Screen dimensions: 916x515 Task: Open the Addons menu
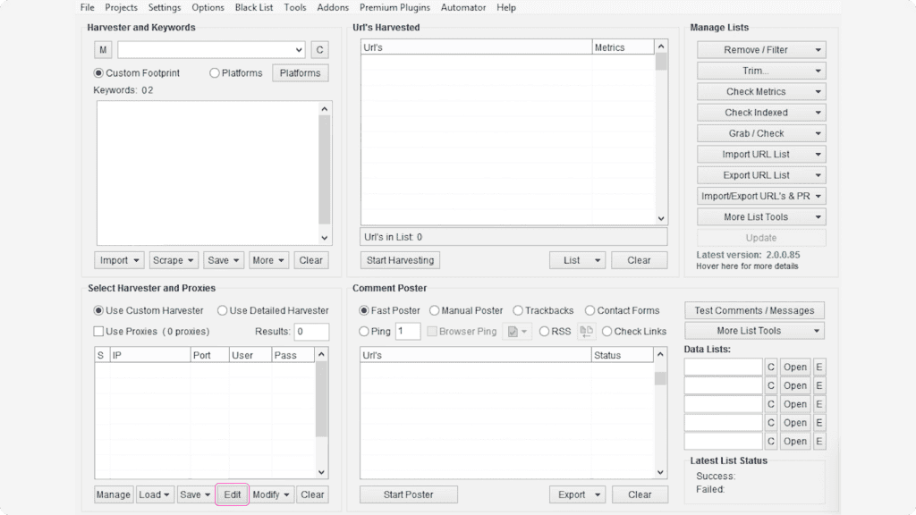tap(333, 7)
